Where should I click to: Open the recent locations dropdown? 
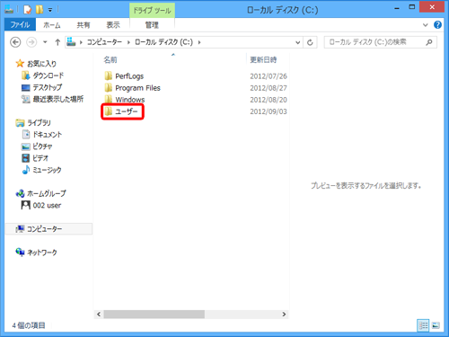pyautogui.click(x=45, y=42)
